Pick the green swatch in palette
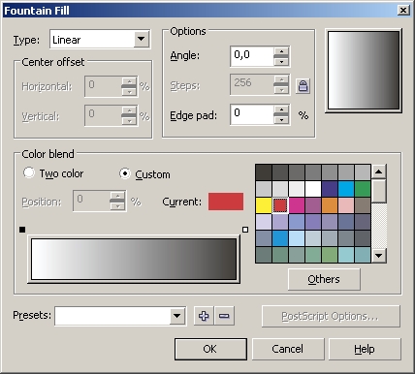This screenshot has height=374, width=415. coord(363,189)
